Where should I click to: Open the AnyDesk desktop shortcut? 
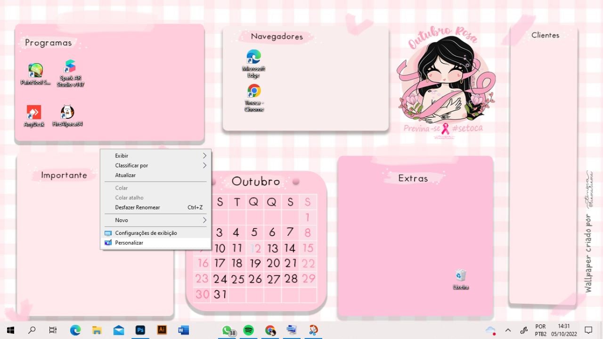[33, 112]
